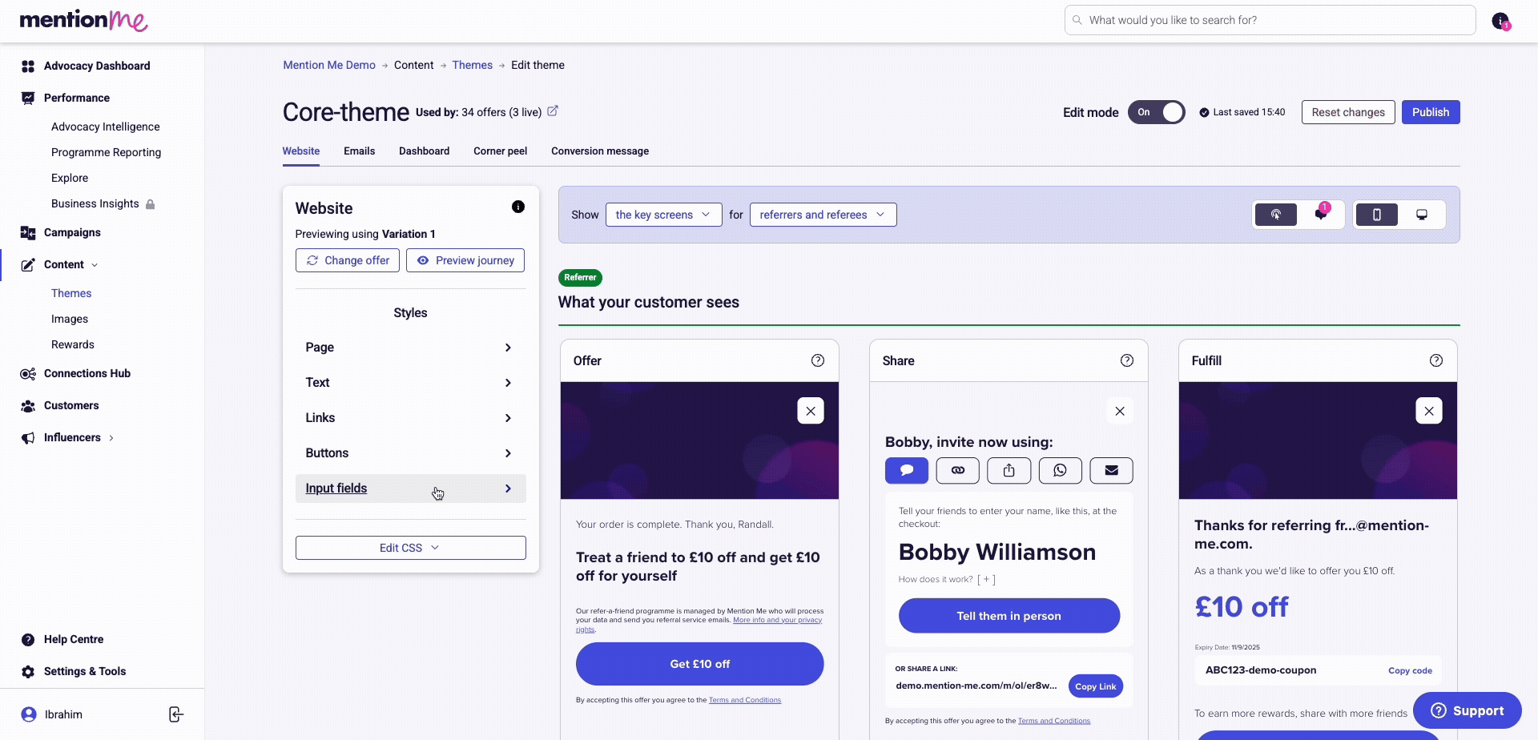This screenshot has height=740, width=1538.
Task: Expand the Page styles section
Action: pyautogui.click(x=410, y=348)
